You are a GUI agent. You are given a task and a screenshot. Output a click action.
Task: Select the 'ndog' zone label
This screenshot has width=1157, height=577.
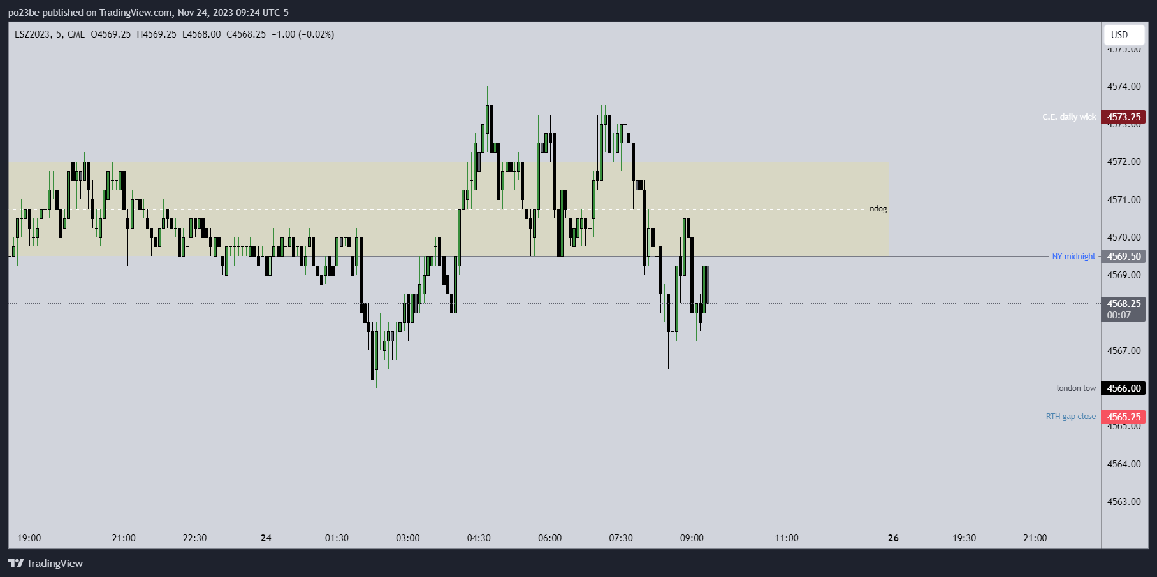pos(878,209)
